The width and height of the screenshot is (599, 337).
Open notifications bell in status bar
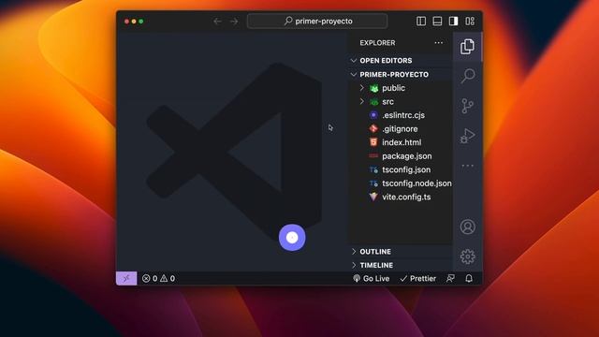[x=469, y=279]
